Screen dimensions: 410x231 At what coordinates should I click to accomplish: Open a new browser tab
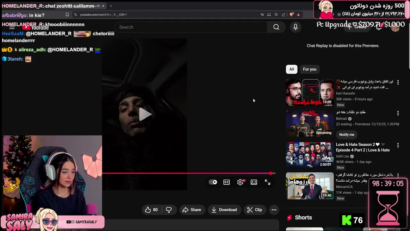(111, 6)
